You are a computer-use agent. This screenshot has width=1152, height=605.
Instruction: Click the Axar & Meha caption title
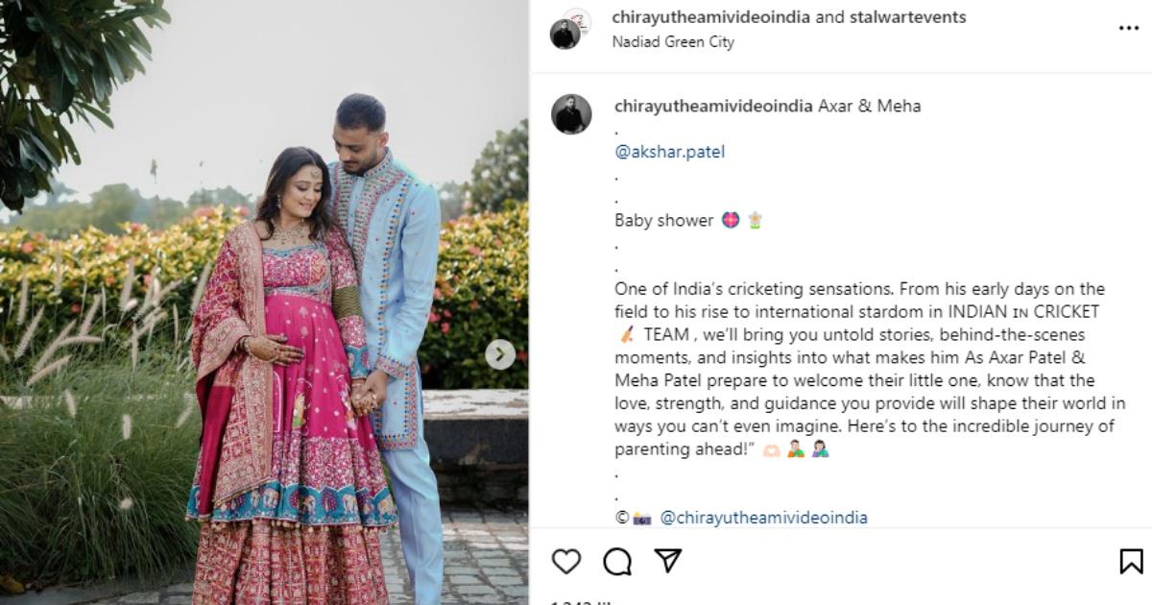pyautogui.click(x=869, y=106)
